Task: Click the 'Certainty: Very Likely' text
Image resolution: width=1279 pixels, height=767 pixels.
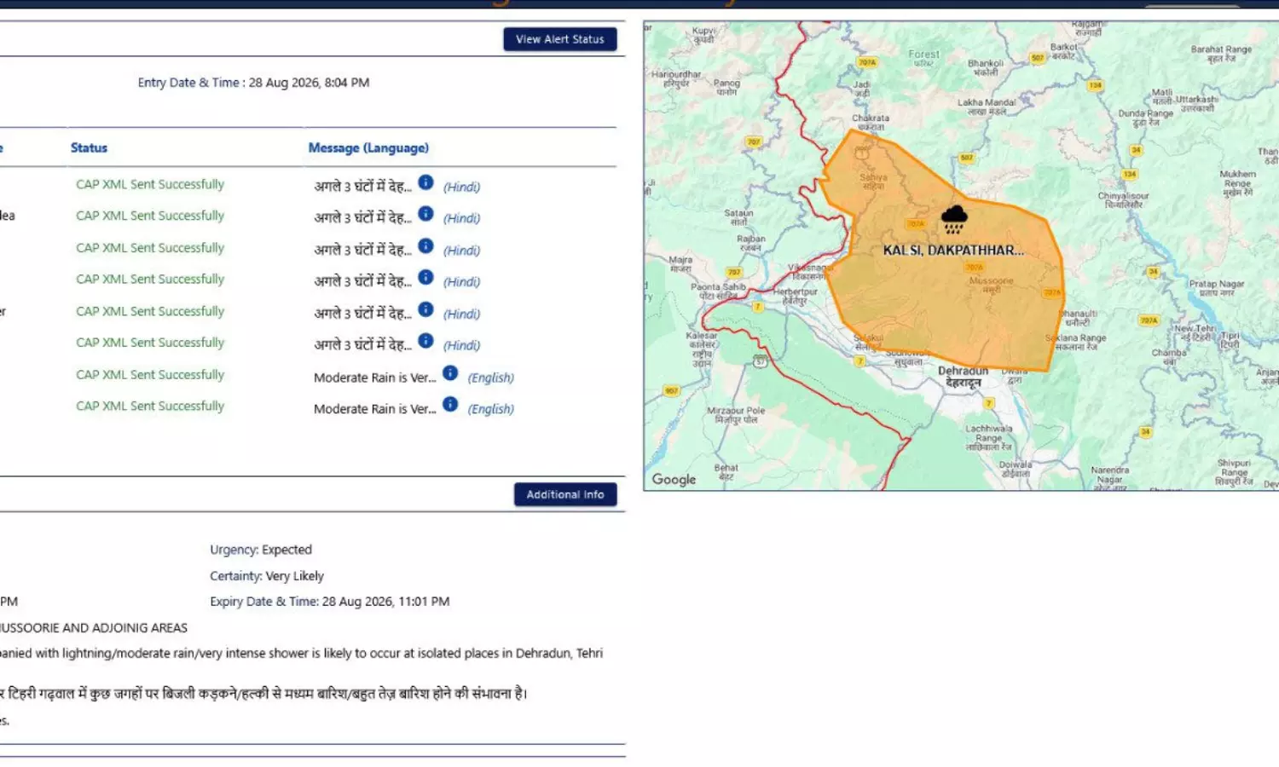Action: [267, 576]
